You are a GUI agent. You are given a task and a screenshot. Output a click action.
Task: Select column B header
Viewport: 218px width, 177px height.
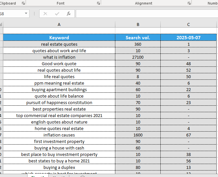click(x=138, y=25)
